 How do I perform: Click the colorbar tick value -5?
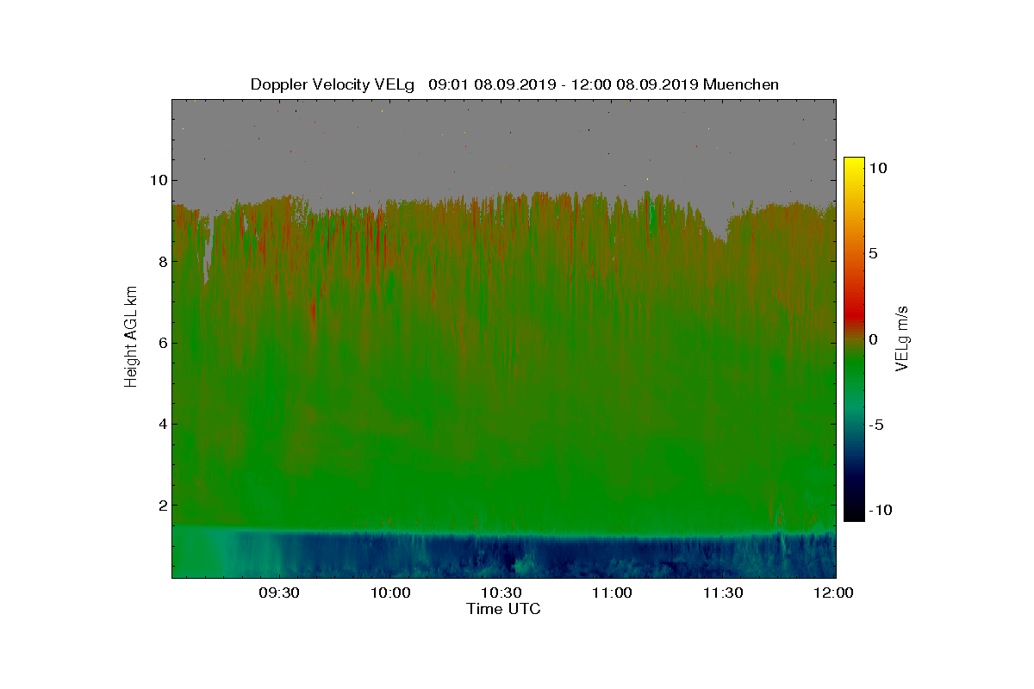click(x=877, y=425)
